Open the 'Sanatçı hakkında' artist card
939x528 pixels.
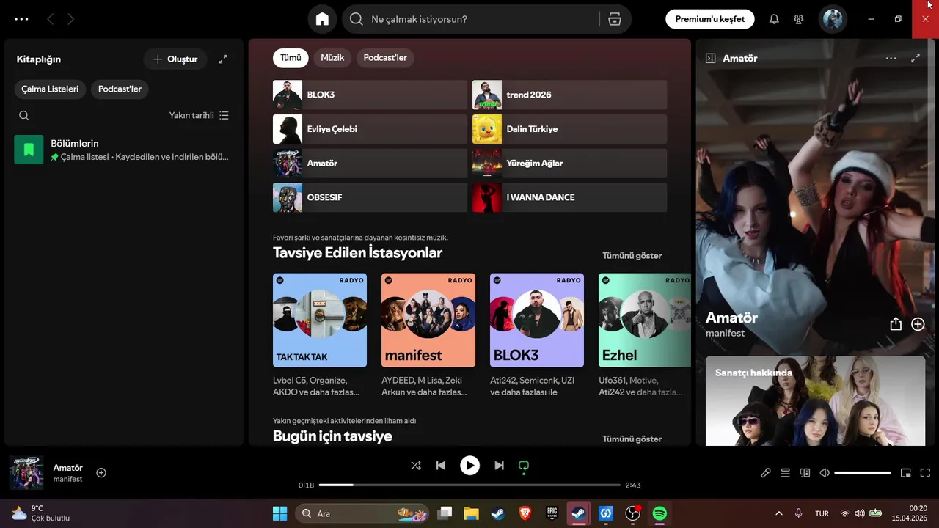coord(815,400)
